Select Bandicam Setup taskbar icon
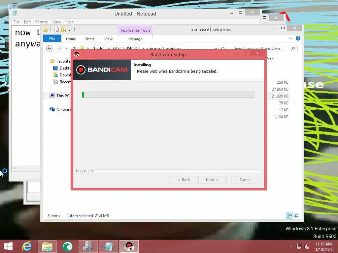The height and width of the screenshot is (253, 338). coord(129,246)
